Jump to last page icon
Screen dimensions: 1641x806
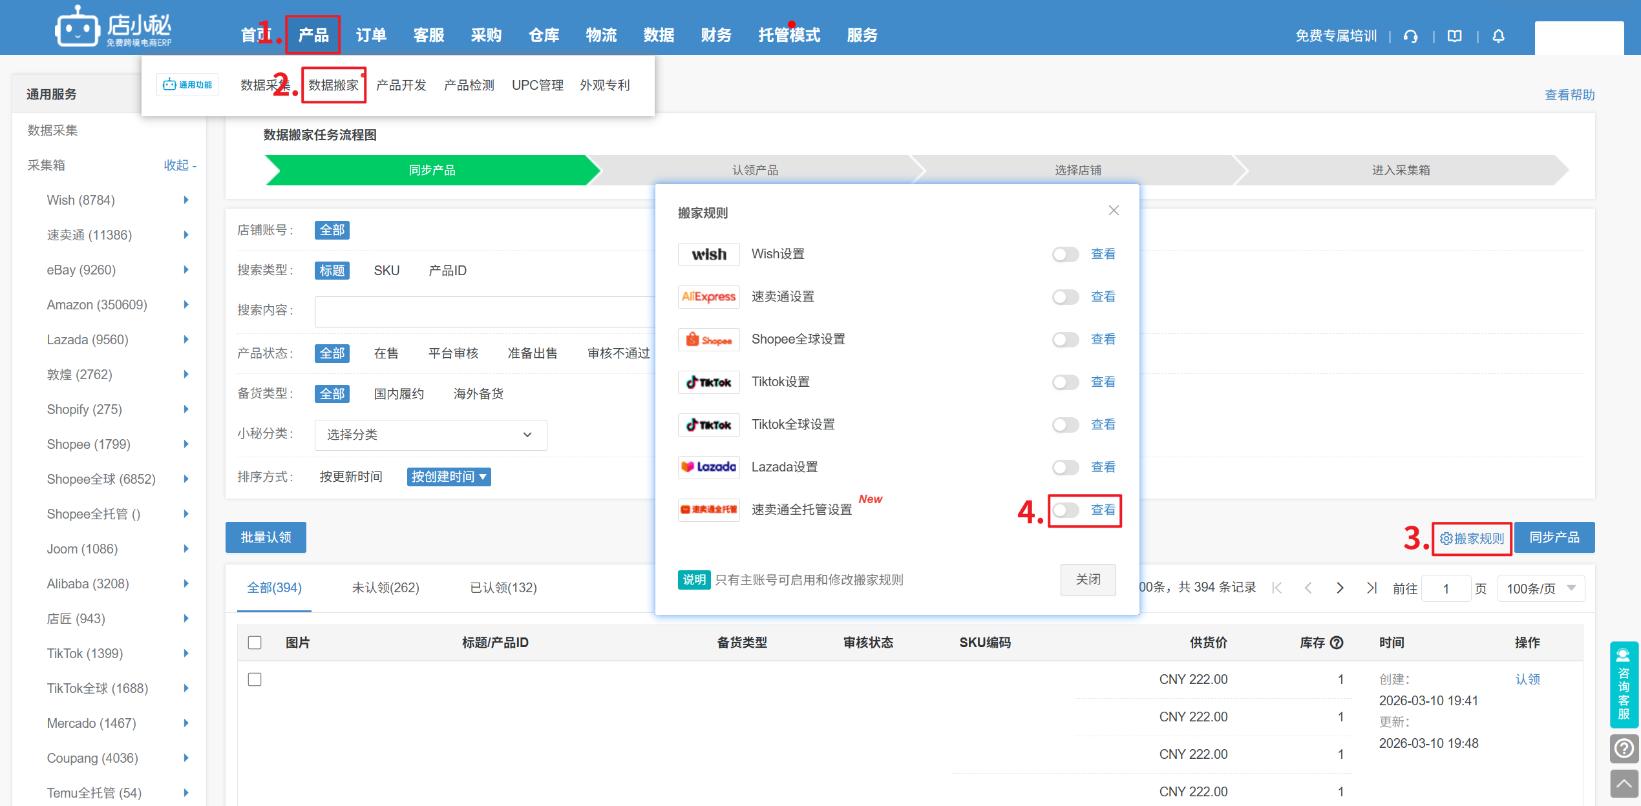tap(1371, 588)
